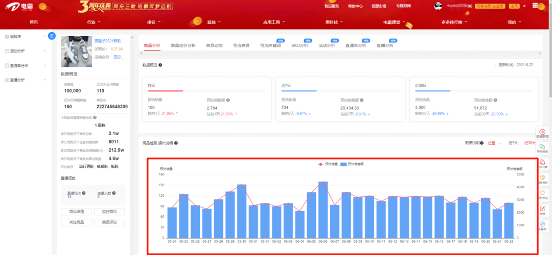Expand the 监控 menu
The width and height of the screenshot is (552, 255).
[x=214, y=22]
